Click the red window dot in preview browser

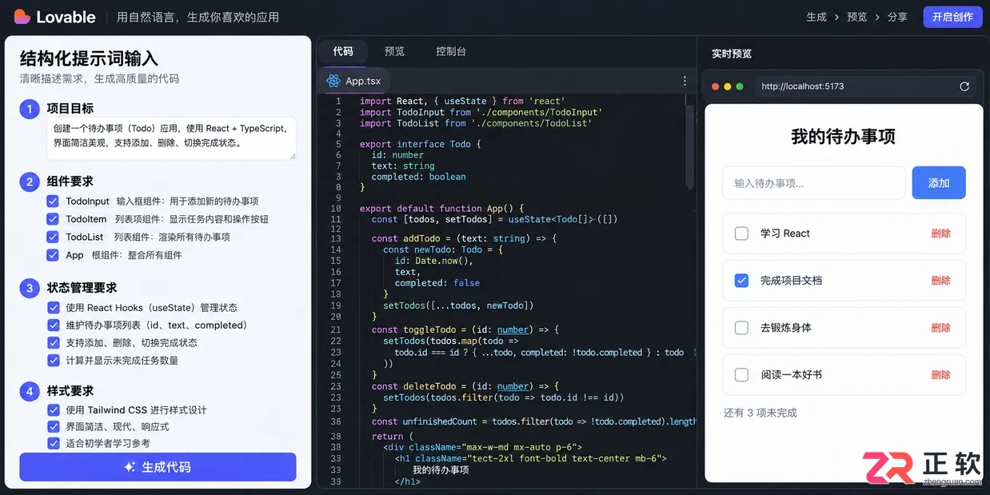click(716, 86)
